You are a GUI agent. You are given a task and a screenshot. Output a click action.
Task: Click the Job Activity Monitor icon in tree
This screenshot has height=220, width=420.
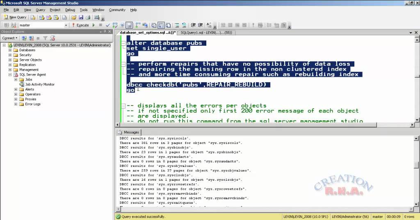[22, 84]
